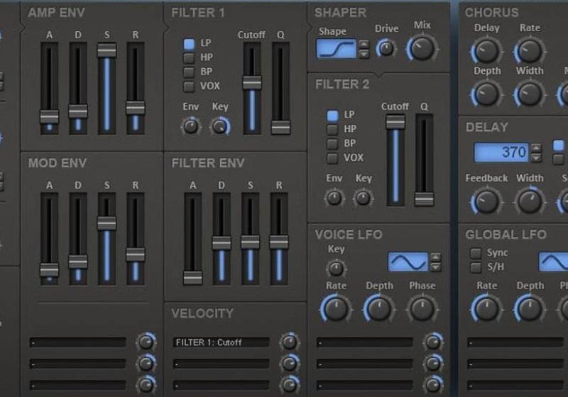Select BP filter type in Filter 1
The width and height of the screenshot is (568, 397).
(x=189, y=72)
